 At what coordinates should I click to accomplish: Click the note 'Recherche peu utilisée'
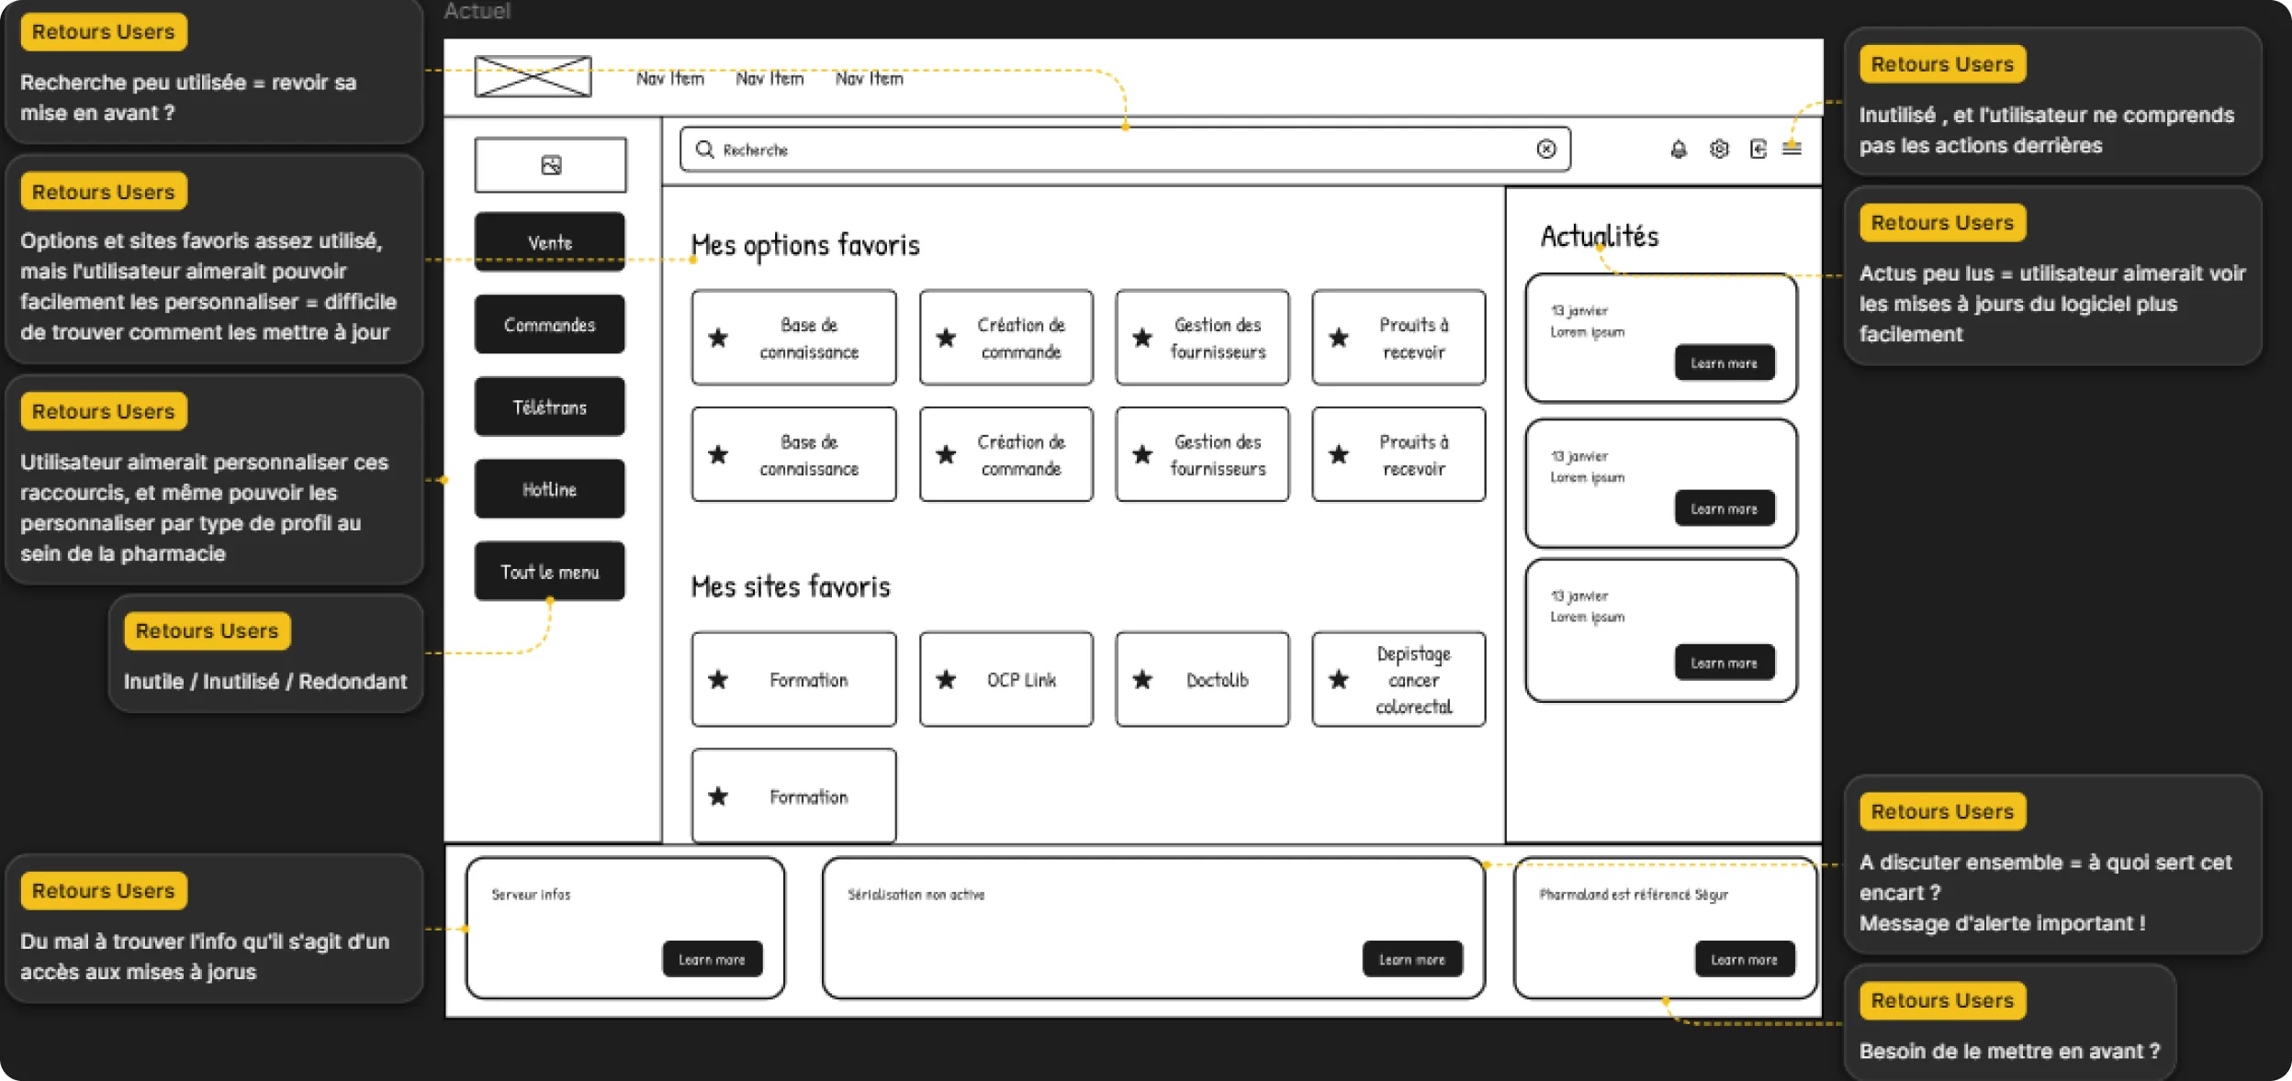pos(214,71)
